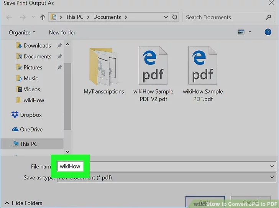
Task: Click the refresh icon beside address bar
Action: (x=175, y=17)
